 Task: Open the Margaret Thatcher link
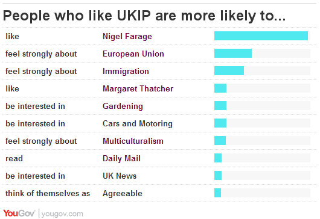click(x=138, y=88)
